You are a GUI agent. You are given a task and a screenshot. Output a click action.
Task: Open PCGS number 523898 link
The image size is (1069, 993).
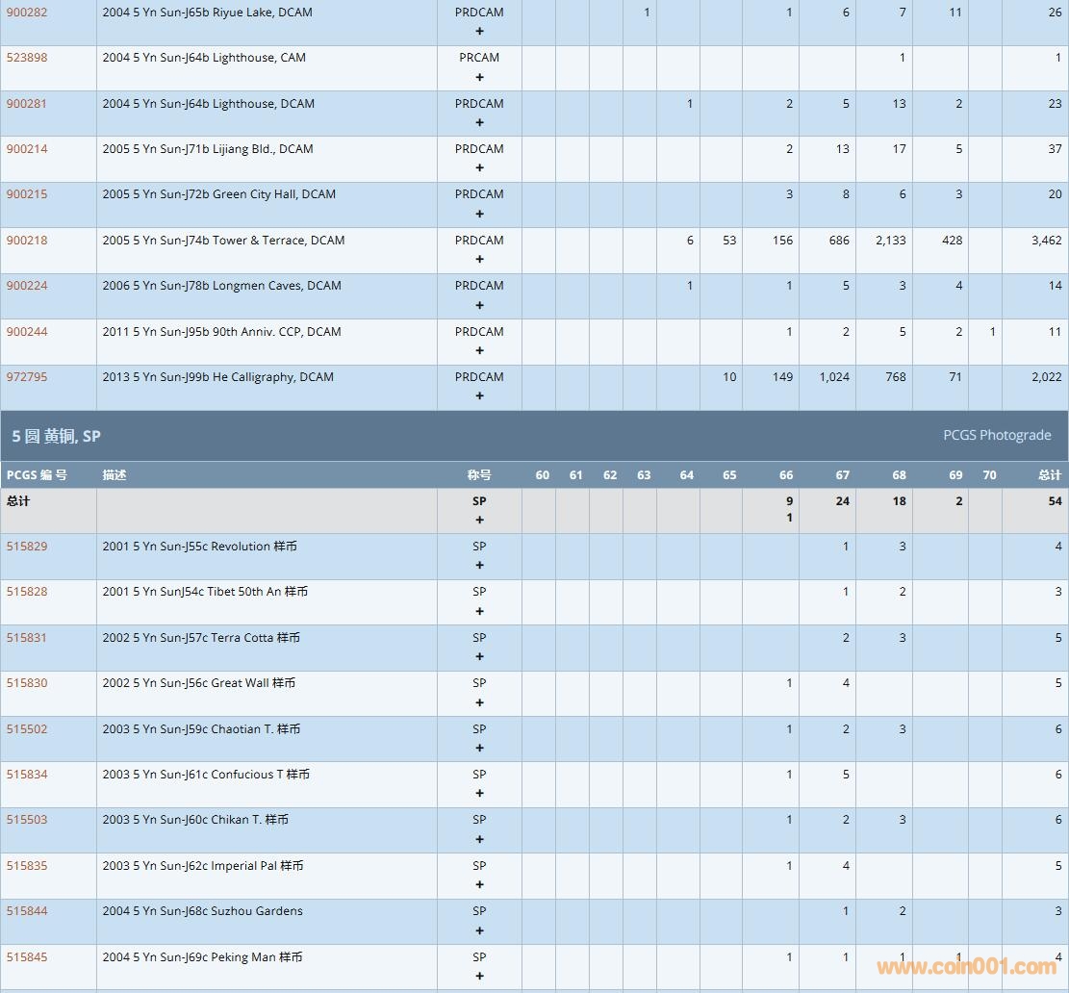27,58
